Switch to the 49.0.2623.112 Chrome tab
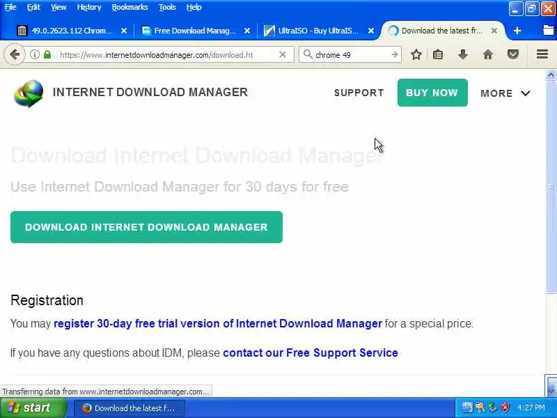Image resolution: width=557 pixels, height=418 pixels. (71, 31)
